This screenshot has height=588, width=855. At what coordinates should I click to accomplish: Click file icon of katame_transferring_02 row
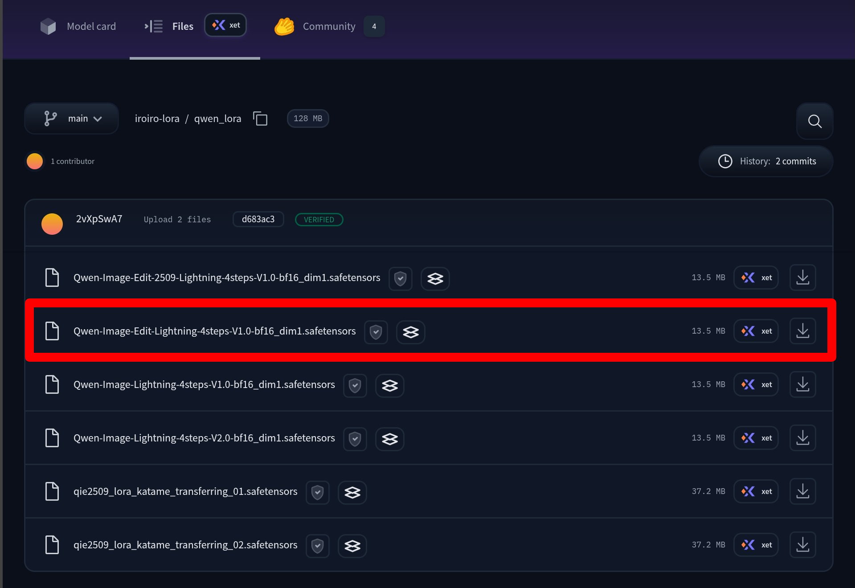tap(52, 545)
